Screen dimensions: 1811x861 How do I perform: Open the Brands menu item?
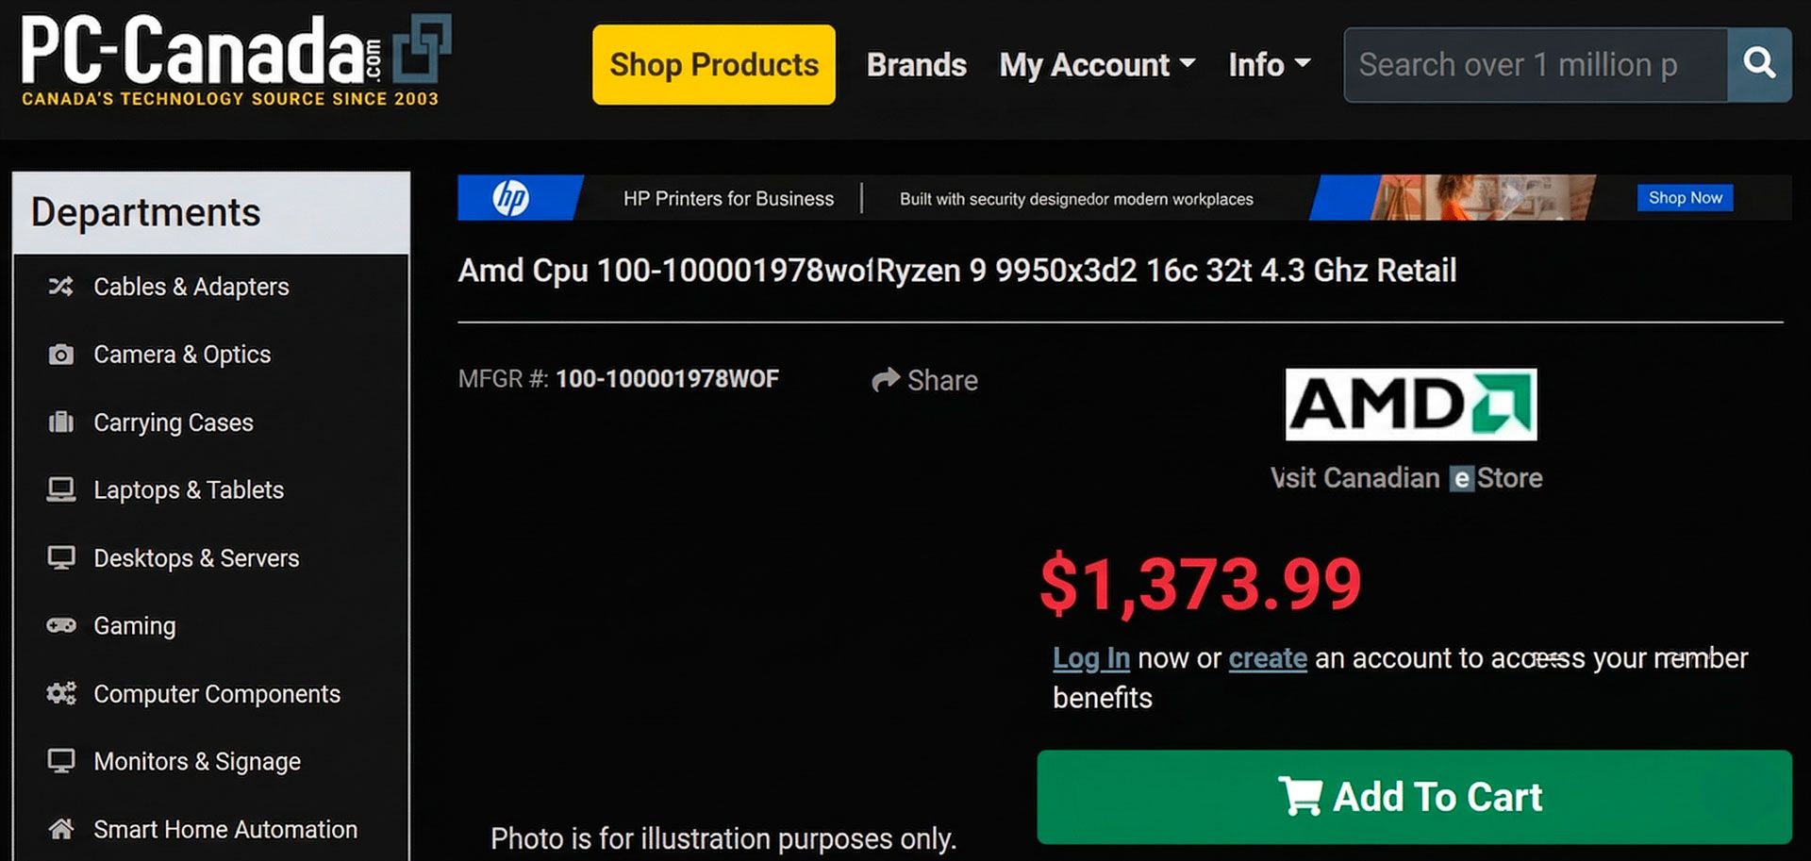click(916, 65)
